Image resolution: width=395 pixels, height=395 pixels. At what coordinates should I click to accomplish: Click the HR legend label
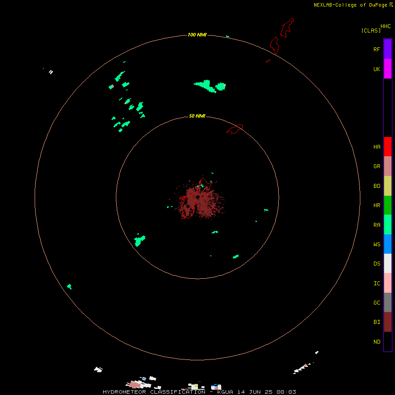pyautogui.click(x=377, y=205)
